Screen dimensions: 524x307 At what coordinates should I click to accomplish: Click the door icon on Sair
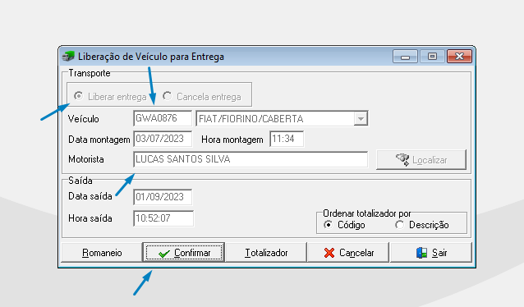421,253
